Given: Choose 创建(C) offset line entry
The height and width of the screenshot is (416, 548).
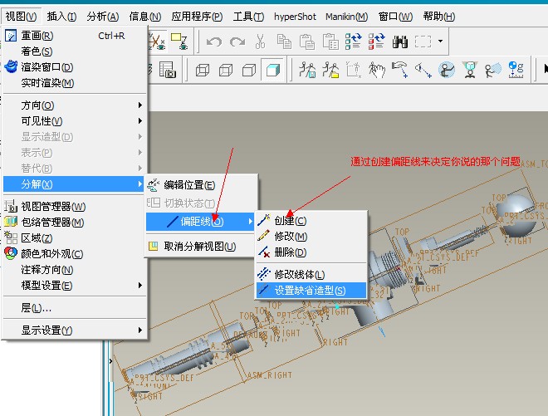Looking at the screenshot, I should [311, 221].
